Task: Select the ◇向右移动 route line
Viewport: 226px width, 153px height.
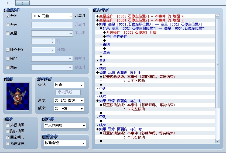Action: (x=155, y=137)
